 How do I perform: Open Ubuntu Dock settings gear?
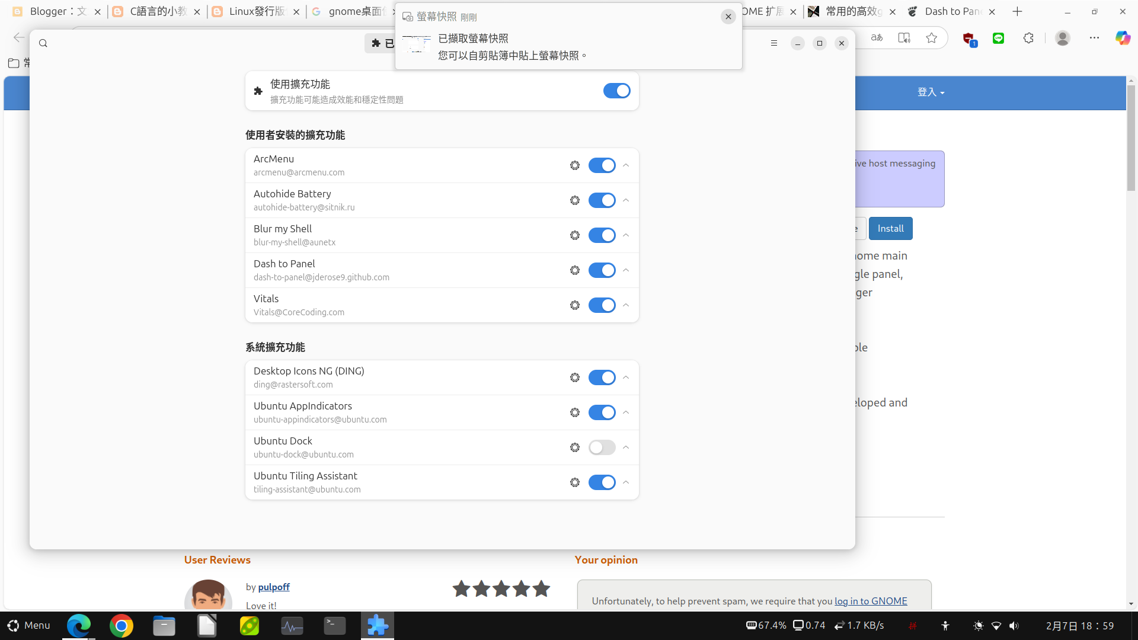pos(574,447)
